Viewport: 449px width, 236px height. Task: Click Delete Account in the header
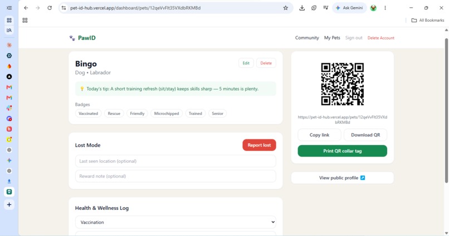pos(381,38)
